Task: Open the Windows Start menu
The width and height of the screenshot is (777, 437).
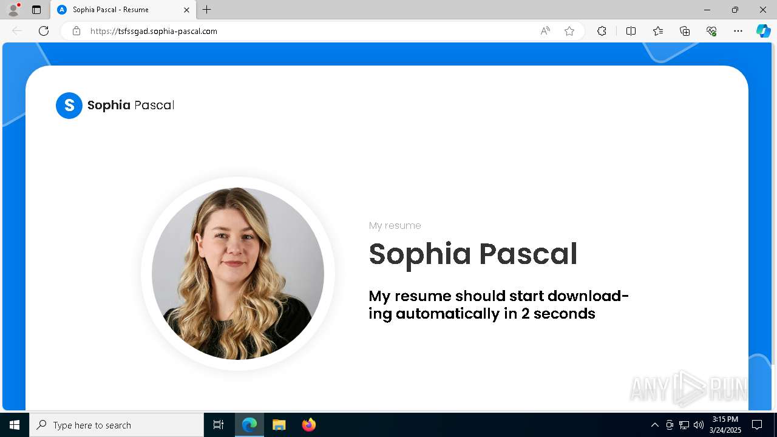Action: pos(15,425)
